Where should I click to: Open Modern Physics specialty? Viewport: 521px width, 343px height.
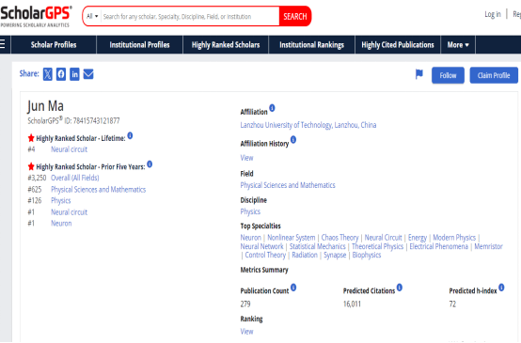[x=454, y=238]
